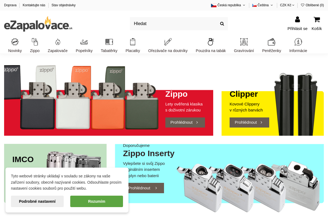Open the Zapalovače menu label

[58, 51]
